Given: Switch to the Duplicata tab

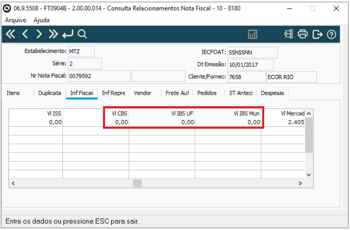Looking at the screenshot, I should click(50, 93).
